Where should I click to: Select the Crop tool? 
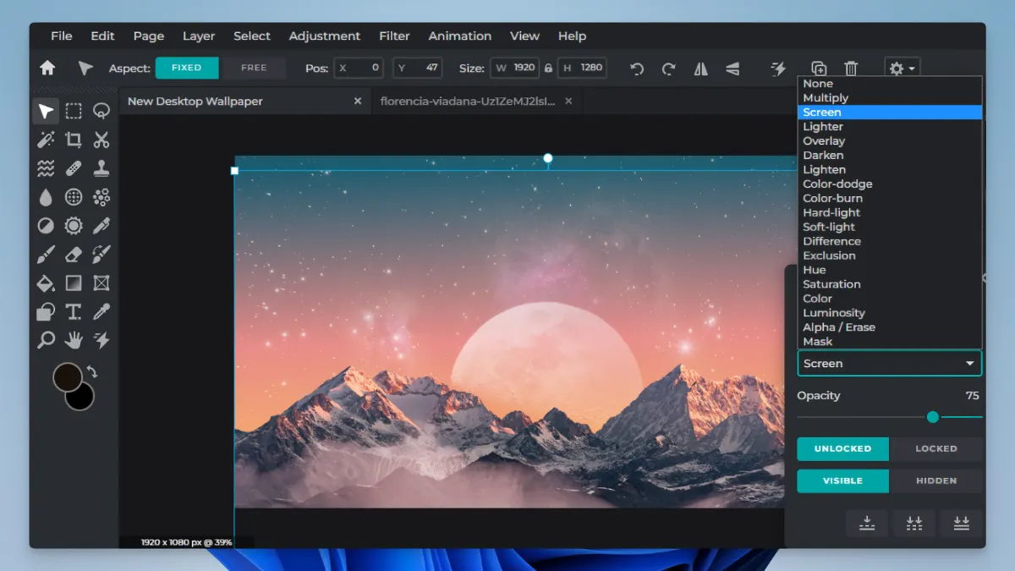[x=74, y=140]
